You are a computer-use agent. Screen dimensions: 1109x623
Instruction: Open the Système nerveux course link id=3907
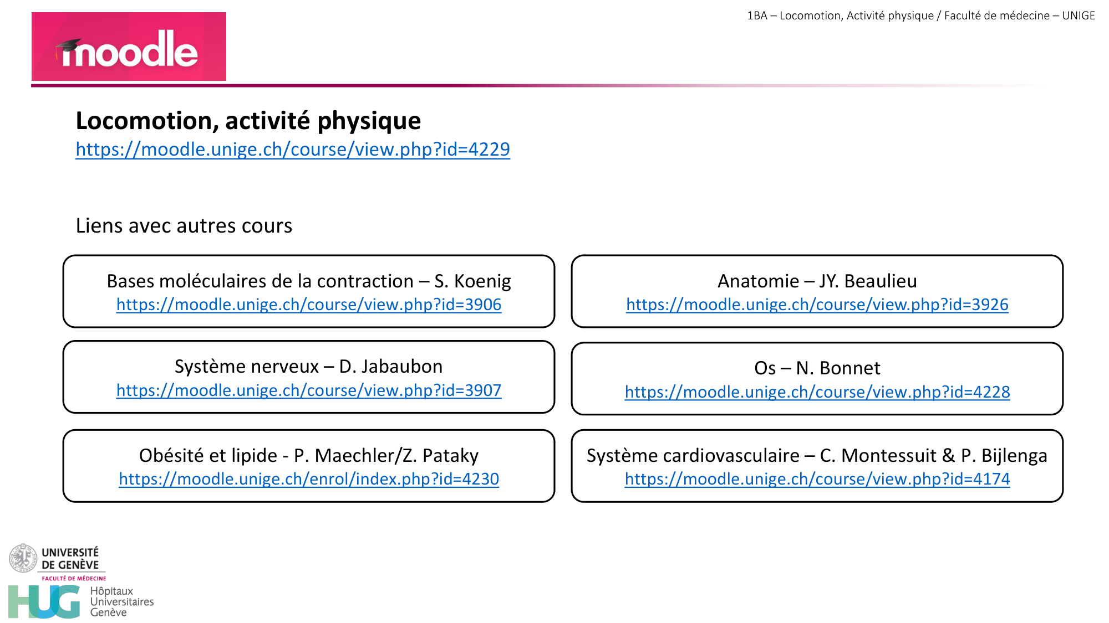point(308,390)
